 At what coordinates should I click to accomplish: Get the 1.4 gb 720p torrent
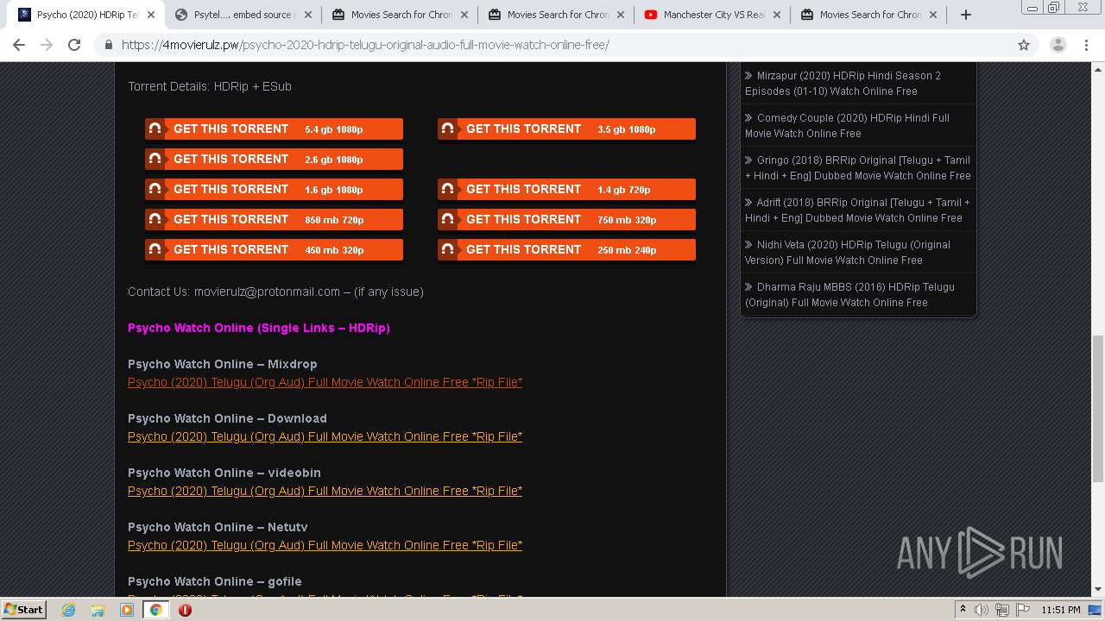coord(566,190)
